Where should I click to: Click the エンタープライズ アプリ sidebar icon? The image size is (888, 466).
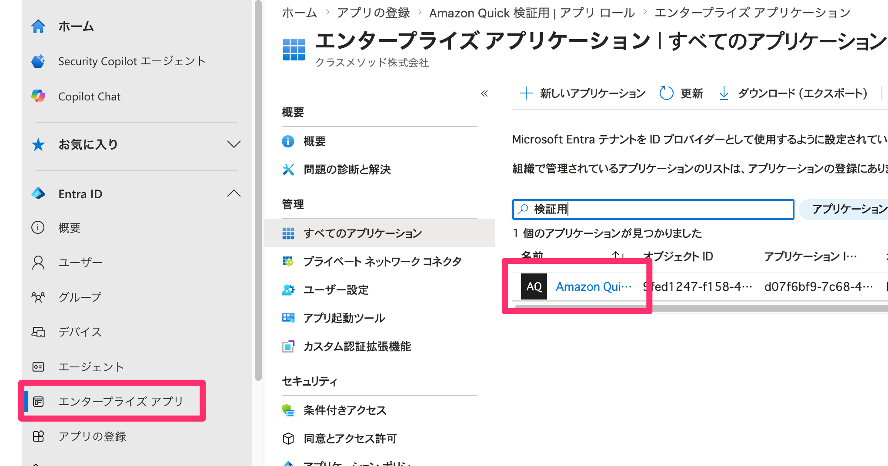[x=38, y=401]
